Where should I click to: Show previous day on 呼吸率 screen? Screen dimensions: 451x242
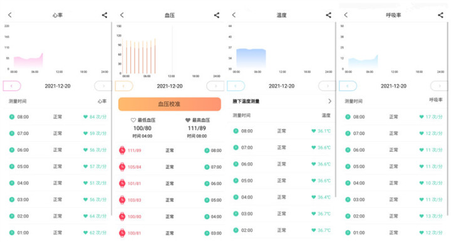point(348,86)
